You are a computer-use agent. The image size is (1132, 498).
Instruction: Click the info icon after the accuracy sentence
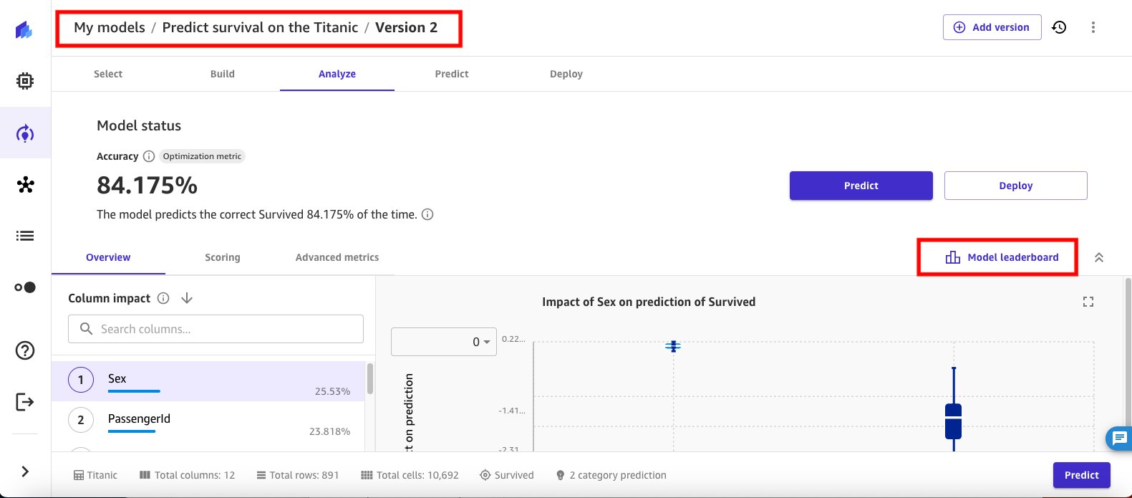427,214
